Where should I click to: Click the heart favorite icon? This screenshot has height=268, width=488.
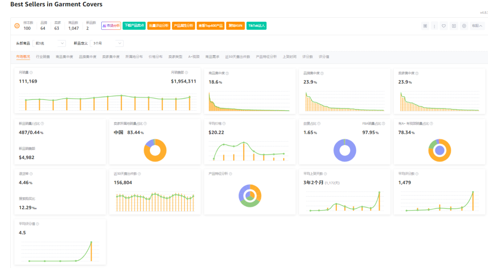pyautogui.click(x=444, y=26)
